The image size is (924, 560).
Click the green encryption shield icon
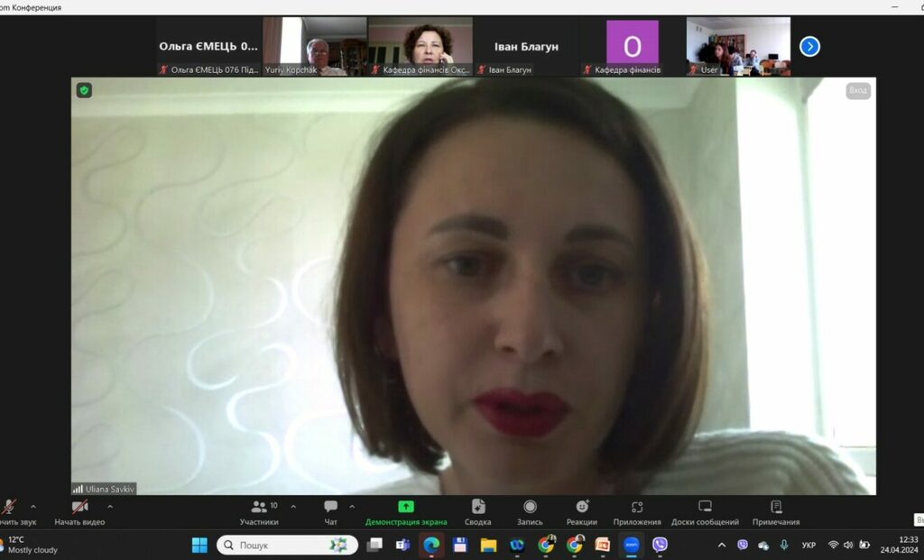pyautogui.click(x=84, y=90)
